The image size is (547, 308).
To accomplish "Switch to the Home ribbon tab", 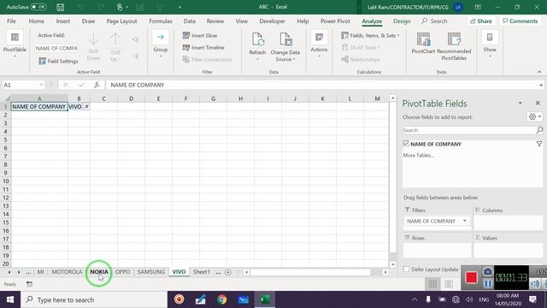I will tap(37, 21).
